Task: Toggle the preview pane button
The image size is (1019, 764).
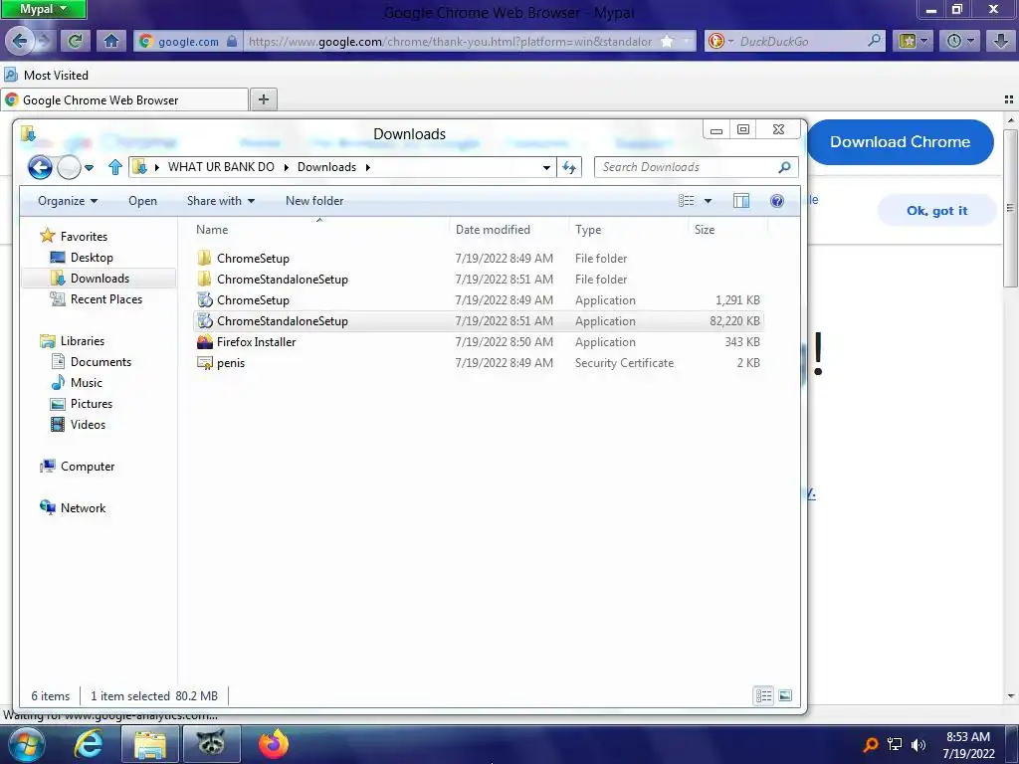Action: click(740, 201)
